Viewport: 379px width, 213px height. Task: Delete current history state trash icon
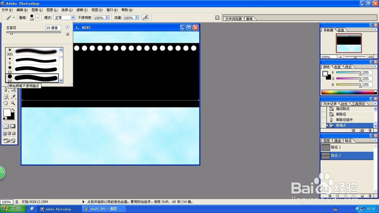click(x=370, y=130)
